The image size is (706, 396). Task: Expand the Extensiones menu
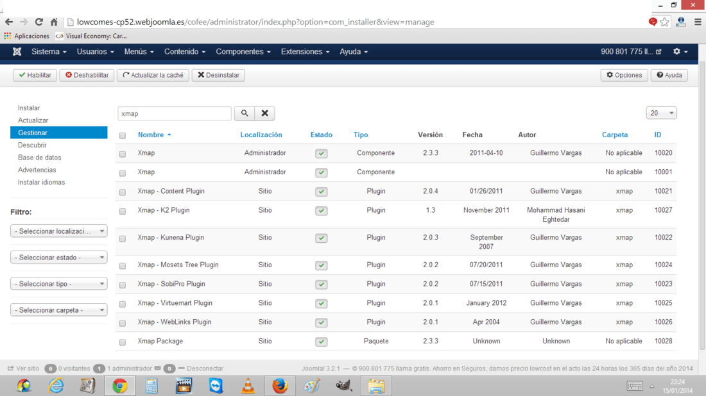coord(306,52)
